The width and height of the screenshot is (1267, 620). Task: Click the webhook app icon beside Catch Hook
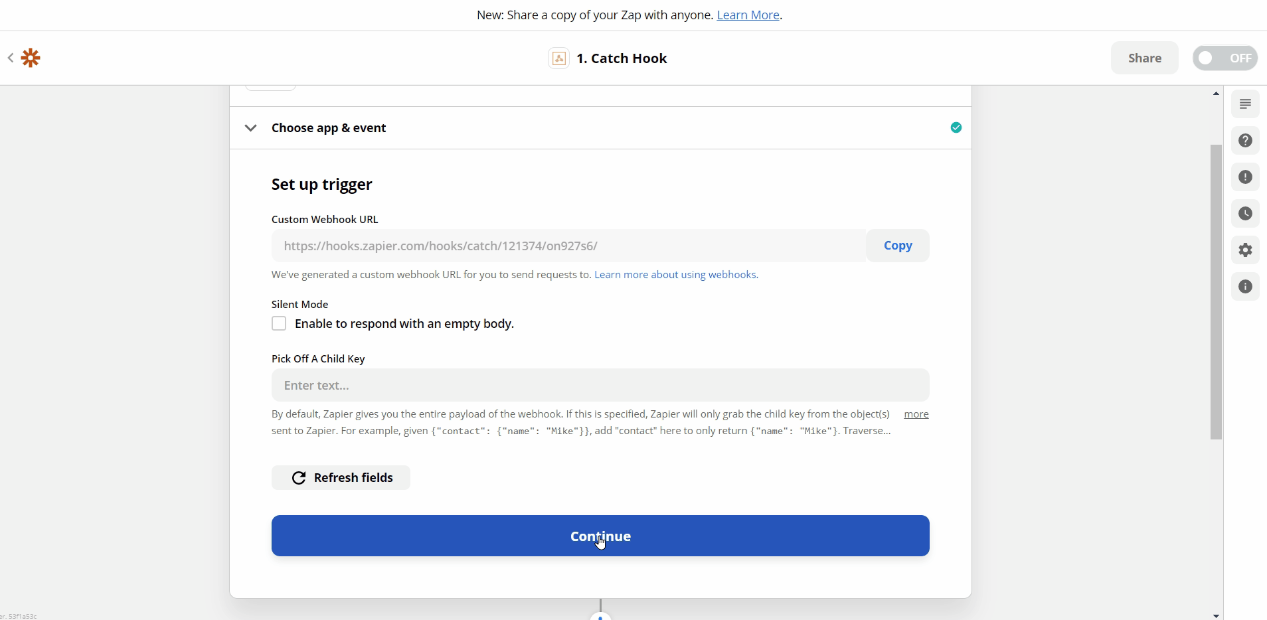point(558,58)
